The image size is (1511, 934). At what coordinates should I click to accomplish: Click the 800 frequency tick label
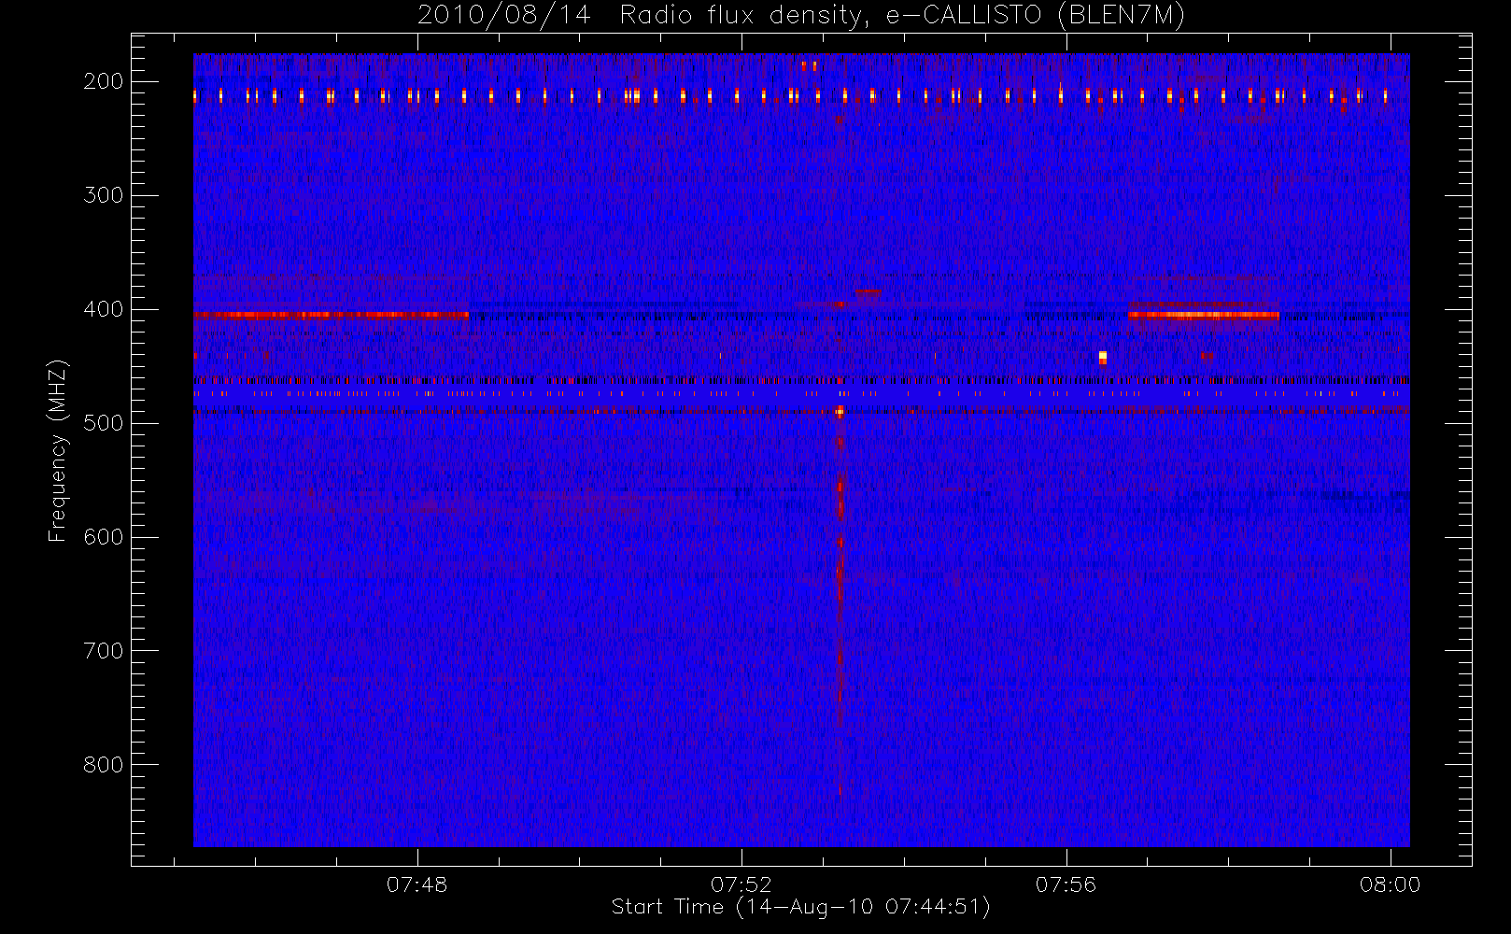pos(104,765)
